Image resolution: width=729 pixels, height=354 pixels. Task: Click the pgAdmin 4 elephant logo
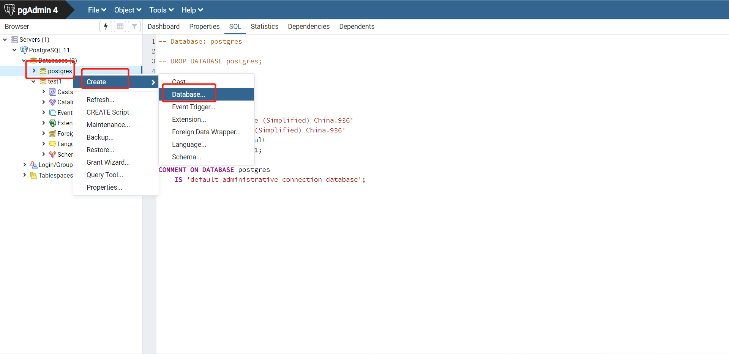coord(10,9)
